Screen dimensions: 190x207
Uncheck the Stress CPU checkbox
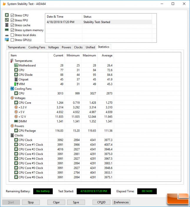tap(12, 15)
